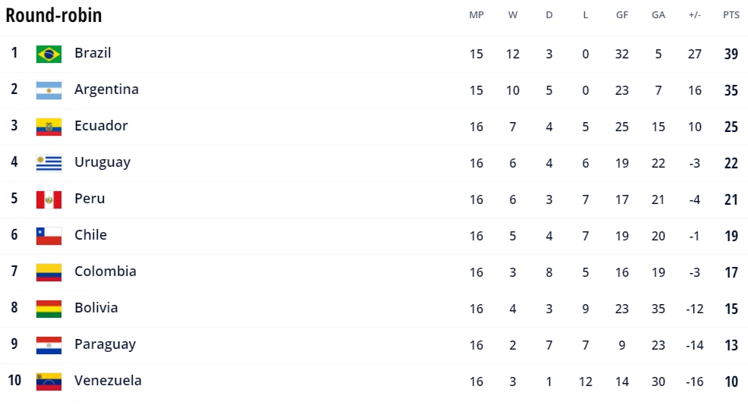Click the Paraguay flag icon
Viewport: 748px width, 405px height.
point(49,345)
